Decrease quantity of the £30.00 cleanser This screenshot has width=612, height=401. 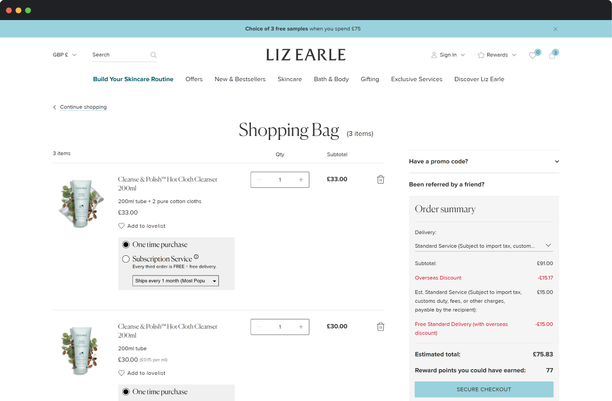[259, 327]
